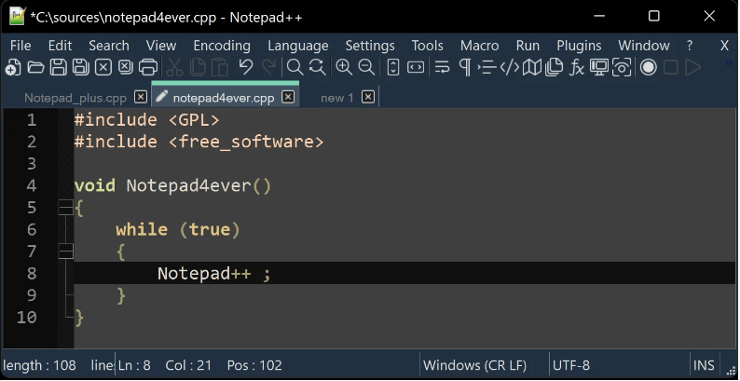Switch to the Notepad_plus.cpp tab
The width and height of the screenshot is (740, 381).
75,98
